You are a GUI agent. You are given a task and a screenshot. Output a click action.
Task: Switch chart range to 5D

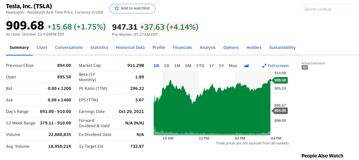[167, 66]
